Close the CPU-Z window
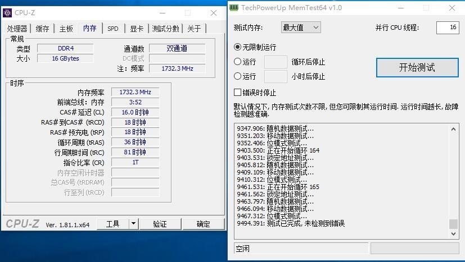 (214, 13)
